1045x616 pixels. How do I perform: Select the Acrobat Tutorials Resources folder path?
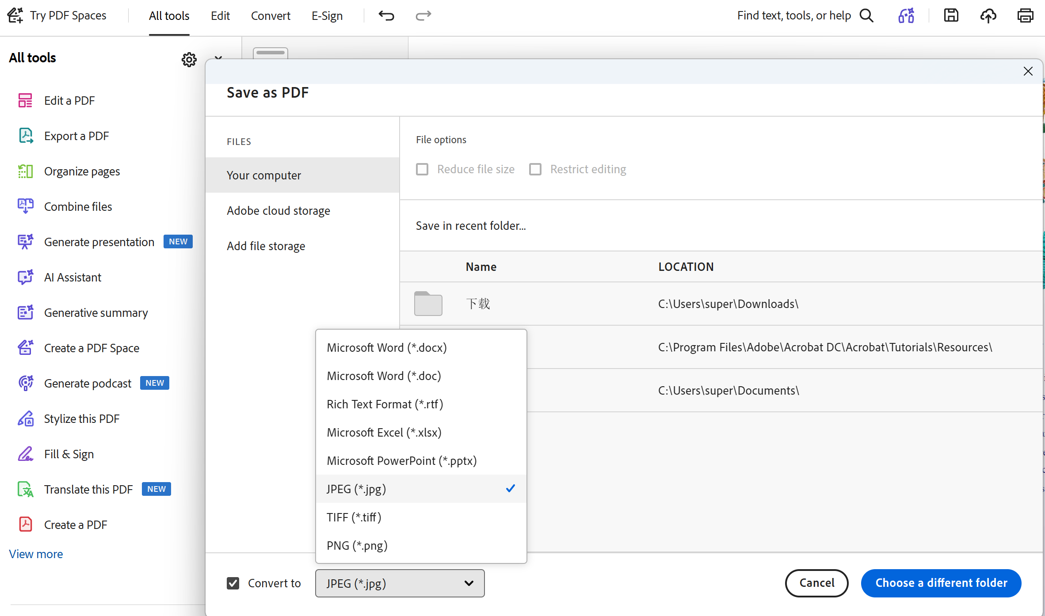click(825, 347)
